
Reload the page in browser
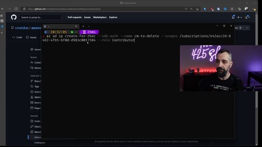[16, 9]
